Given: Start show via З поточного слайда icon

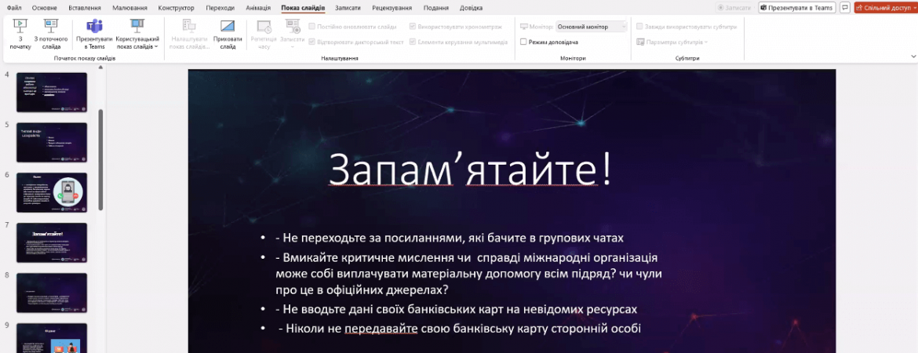Looking at the screenshot, I should 51,26.
